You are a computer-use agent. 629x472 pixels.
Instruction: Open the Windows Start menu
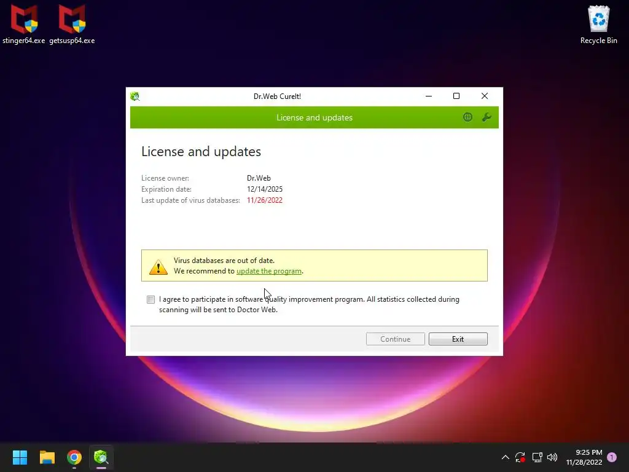click(20, 457)
